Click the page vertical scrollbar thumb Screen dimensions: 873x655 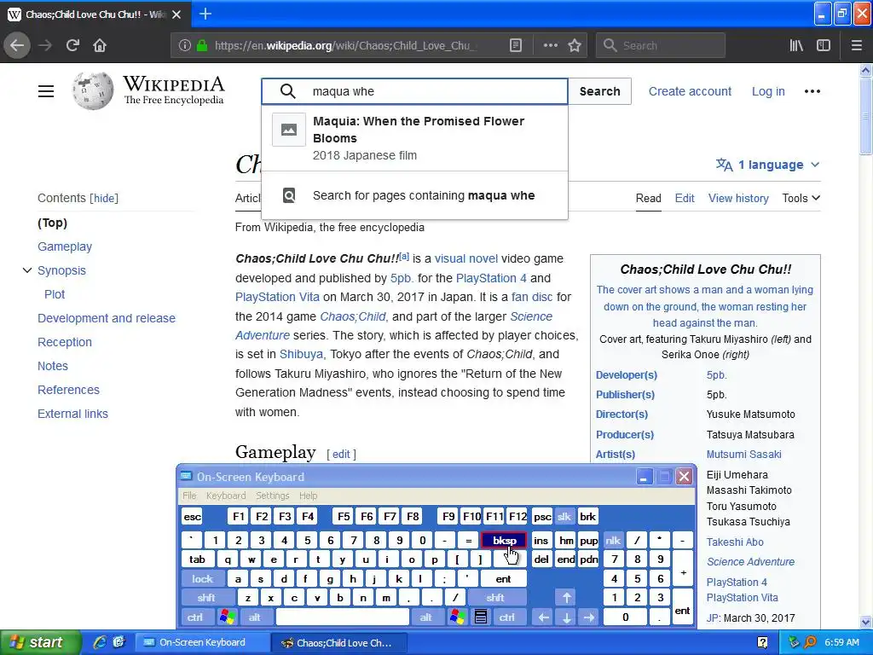(865, 116)
